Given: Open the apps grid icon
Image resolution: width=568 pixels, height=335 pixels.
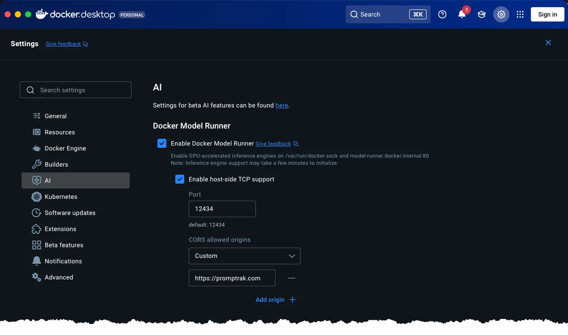Looking at the screenshot, I should point(520,14).
